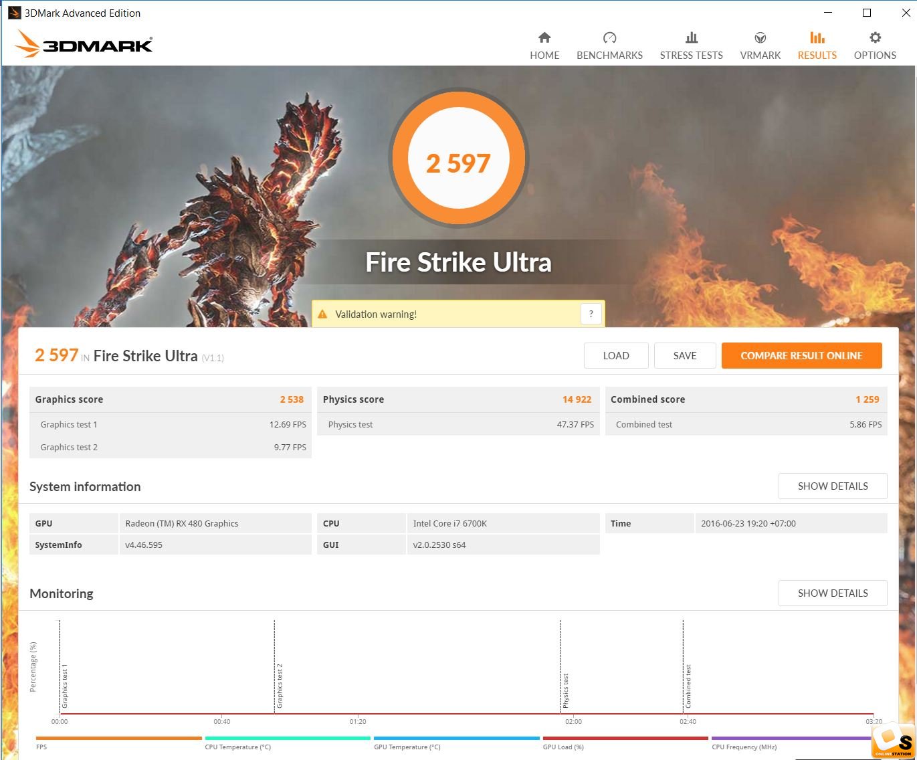Click the LOAD button
This screenshot has width=917, height=760.
coord(616,356)
